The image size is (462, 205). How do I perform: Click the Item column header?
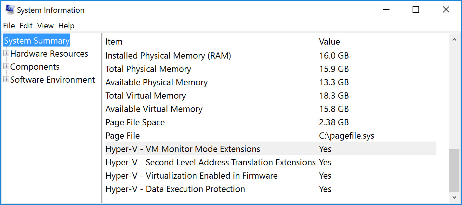pos(114,42)
